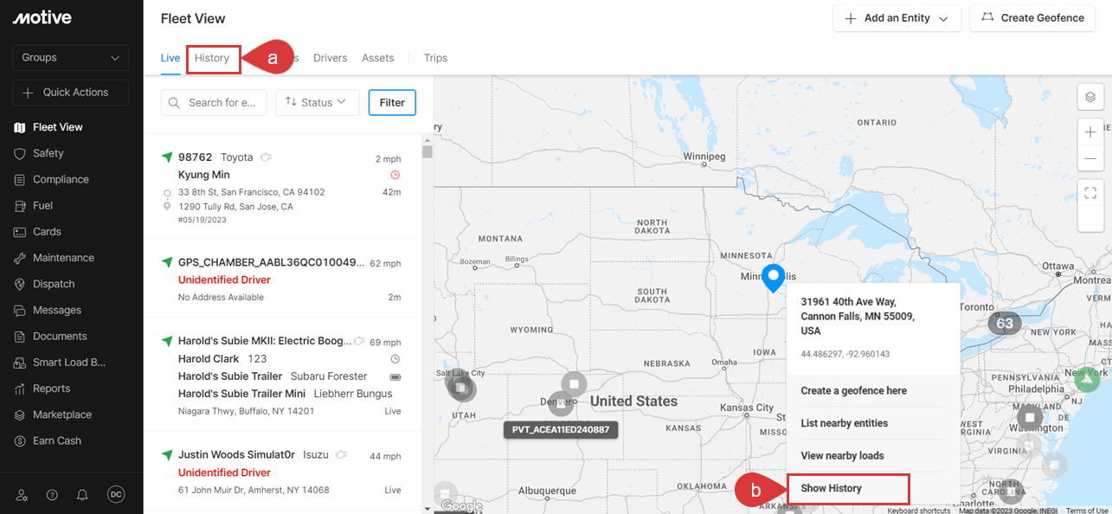
Task: Expand the Add an Entity dropdown
Action: pyautogui.click(x=897, y=18)
